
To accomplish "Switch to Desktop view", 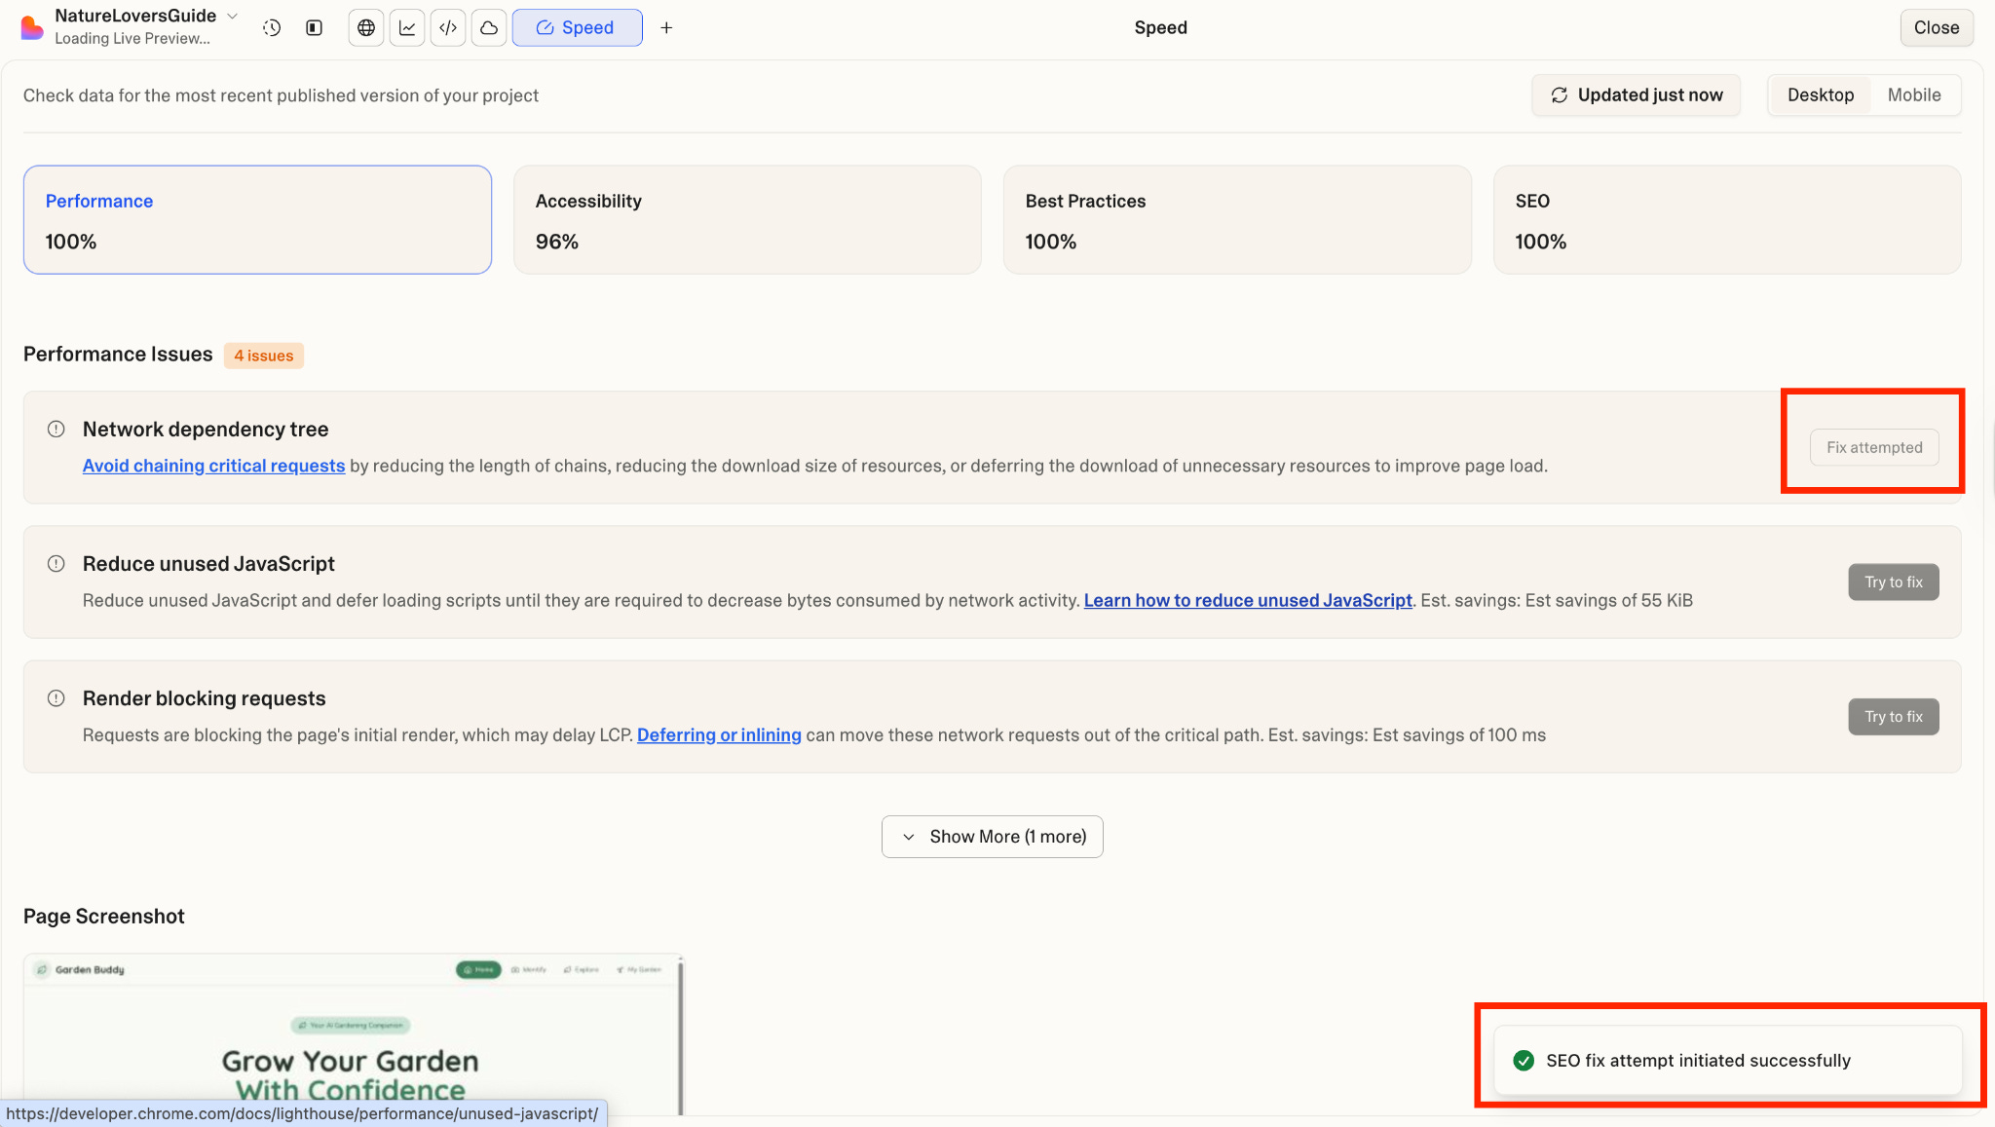I will pos(1820,95).
